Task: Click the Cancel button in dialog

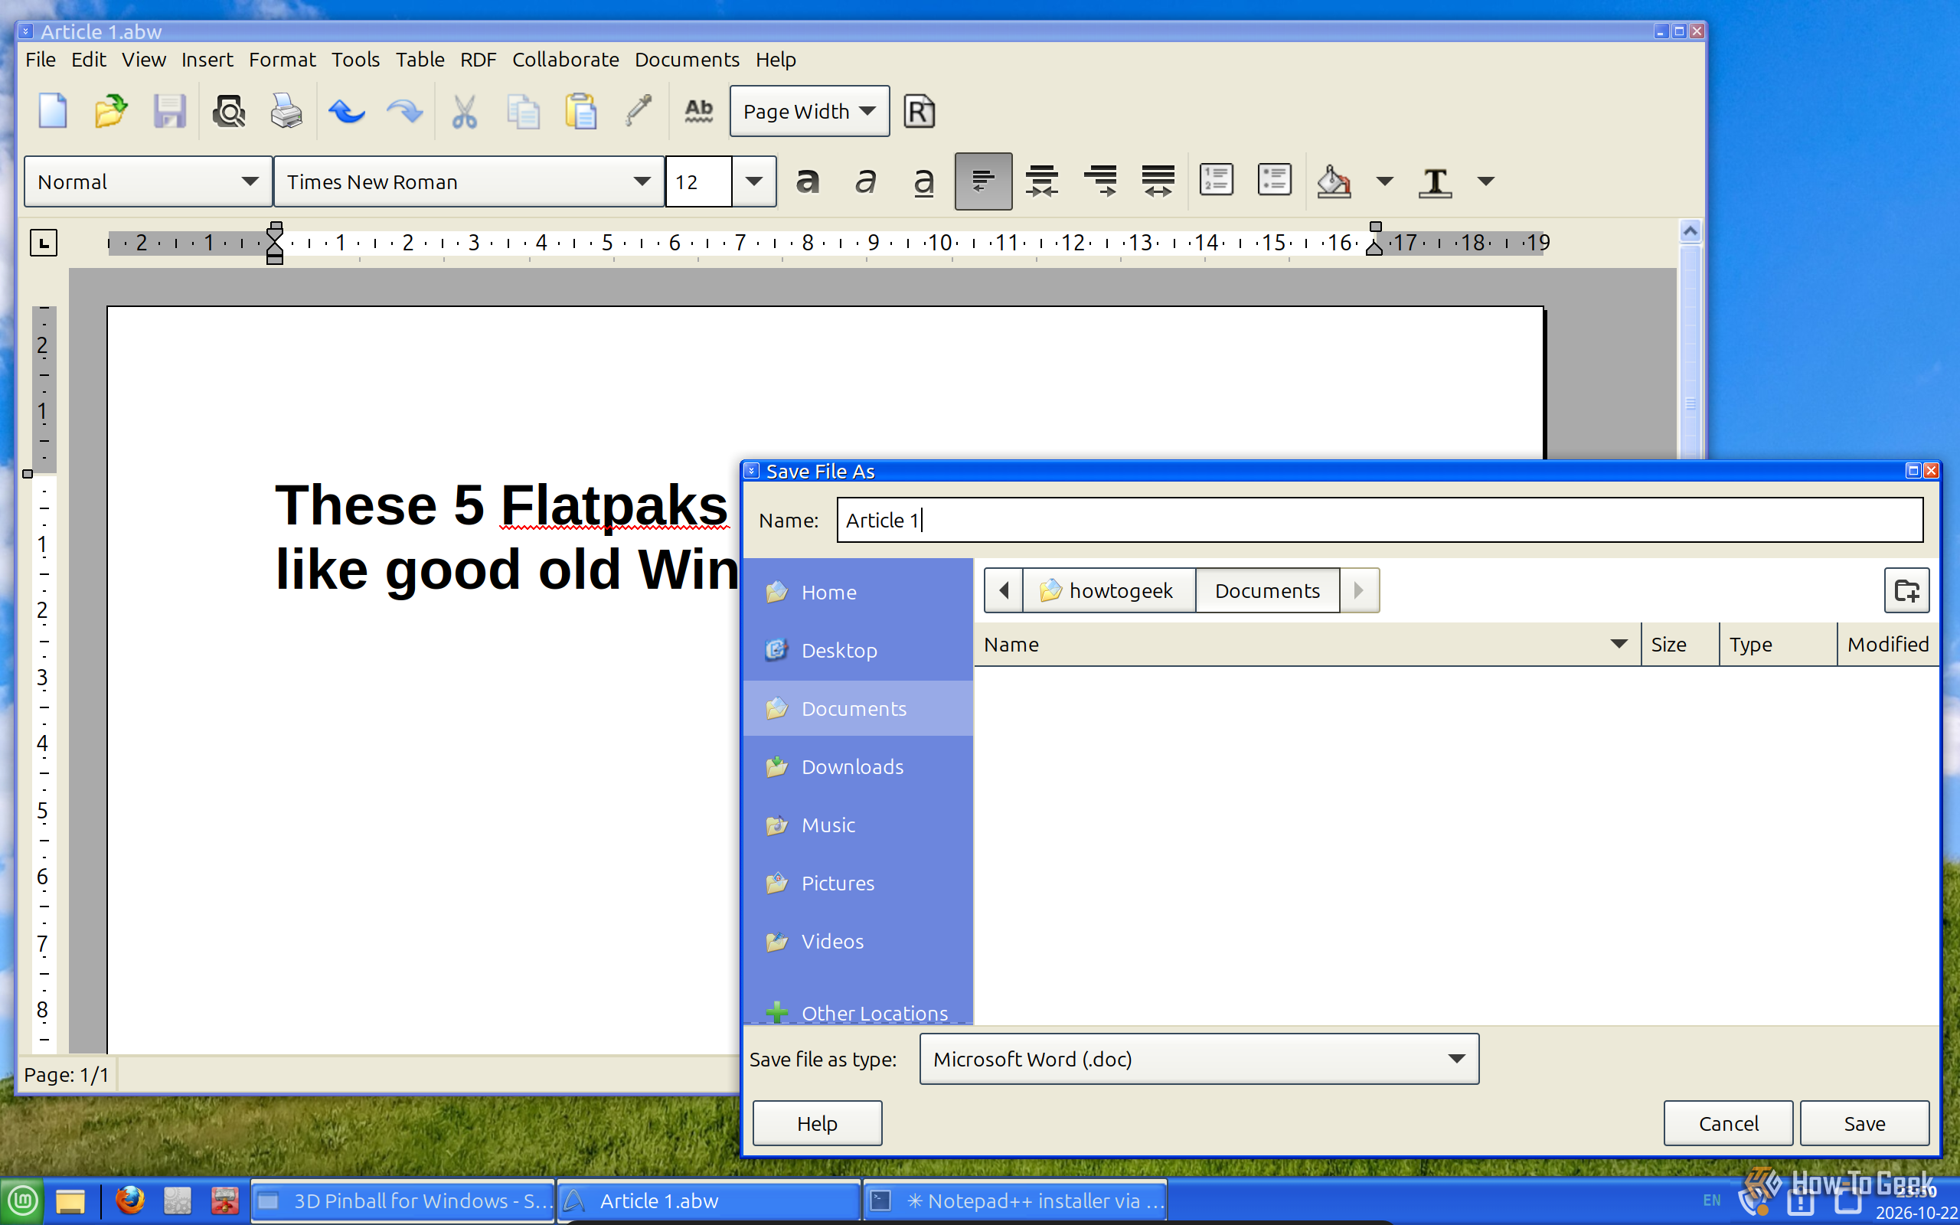Action: pyautogui.click(x=1728, y=1123)
